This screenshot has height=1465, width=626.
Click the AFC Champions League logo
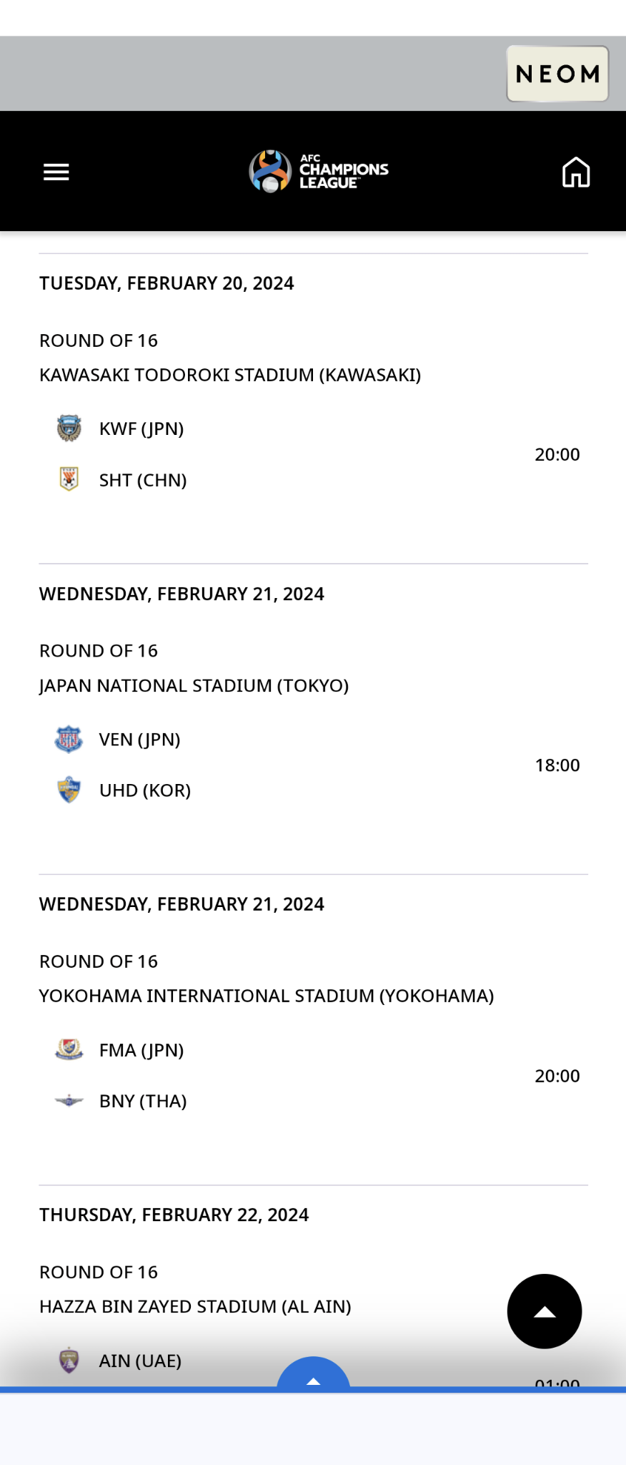click(319, 172)
